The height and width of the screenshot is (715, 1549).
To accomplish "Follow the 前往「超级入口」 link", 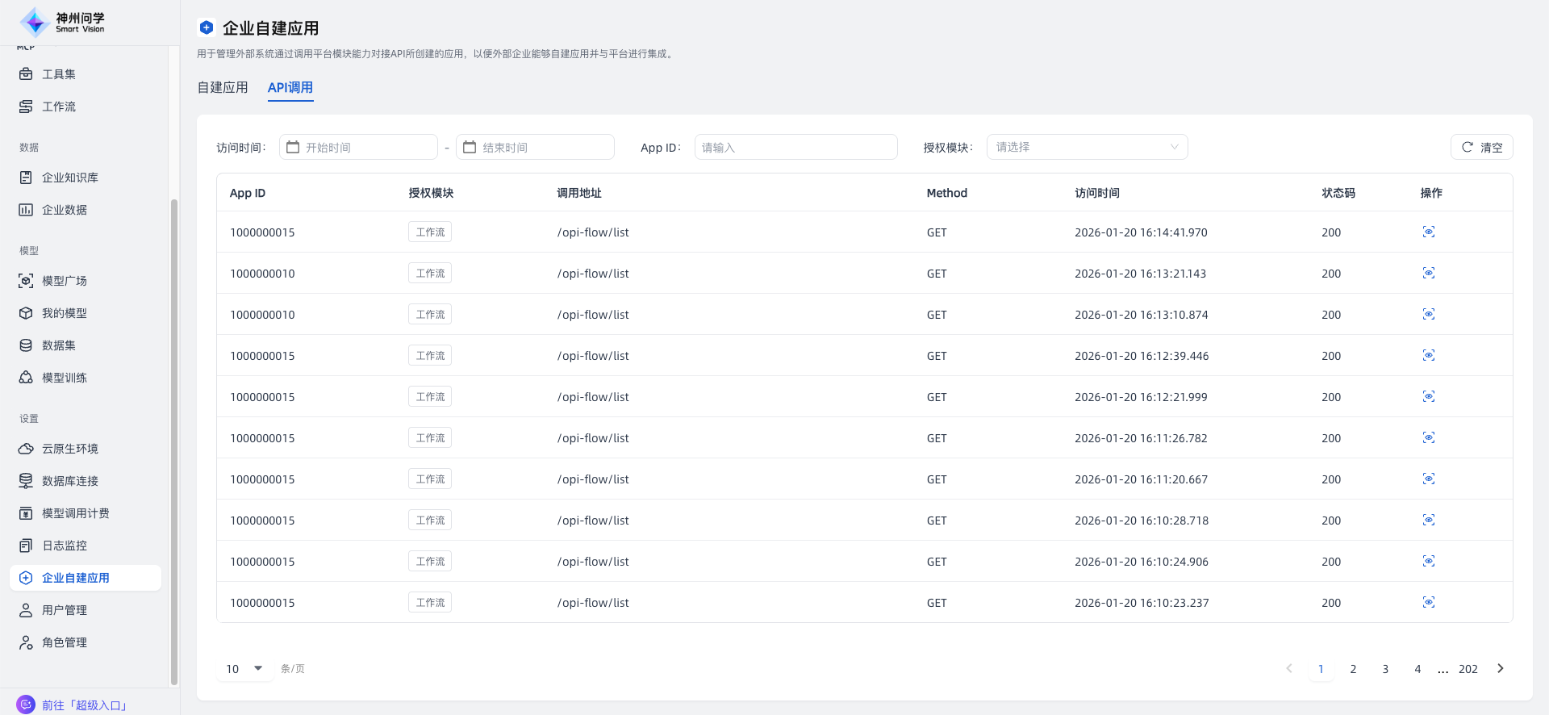I will point(84,705).
